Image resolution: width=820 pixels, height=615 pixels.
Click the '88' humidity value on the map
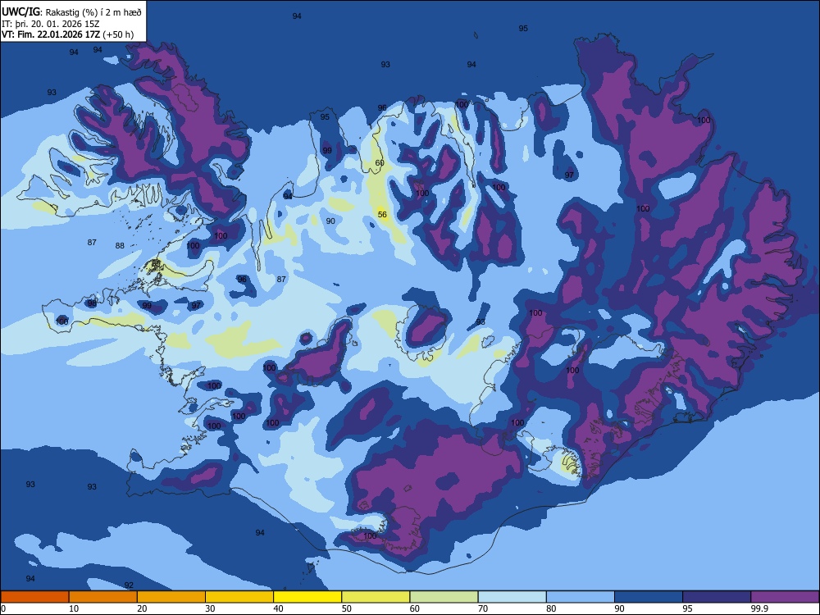tap(120, 245)
